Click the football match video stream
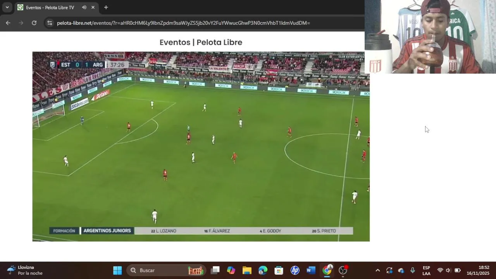Image resolution: width=496 pixels, height=279 pixels. coord(201,146)
